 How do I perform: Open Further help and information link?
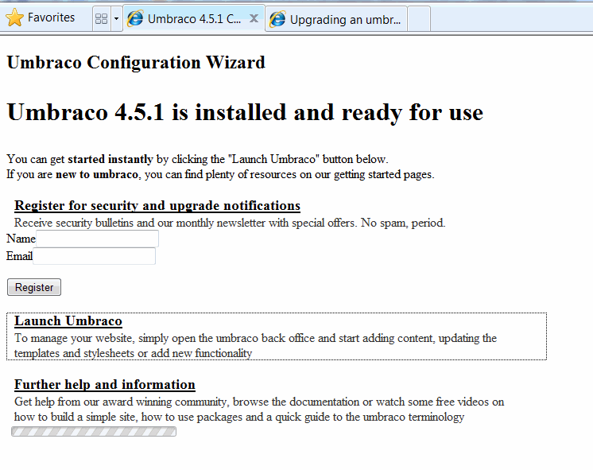(105, 384)
